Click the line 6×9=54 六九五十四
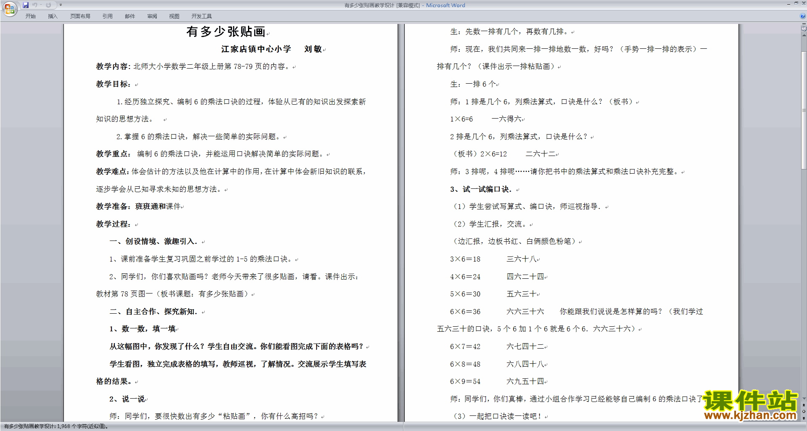This screenshot has width=807, height=431. click(x=497, y=381)
